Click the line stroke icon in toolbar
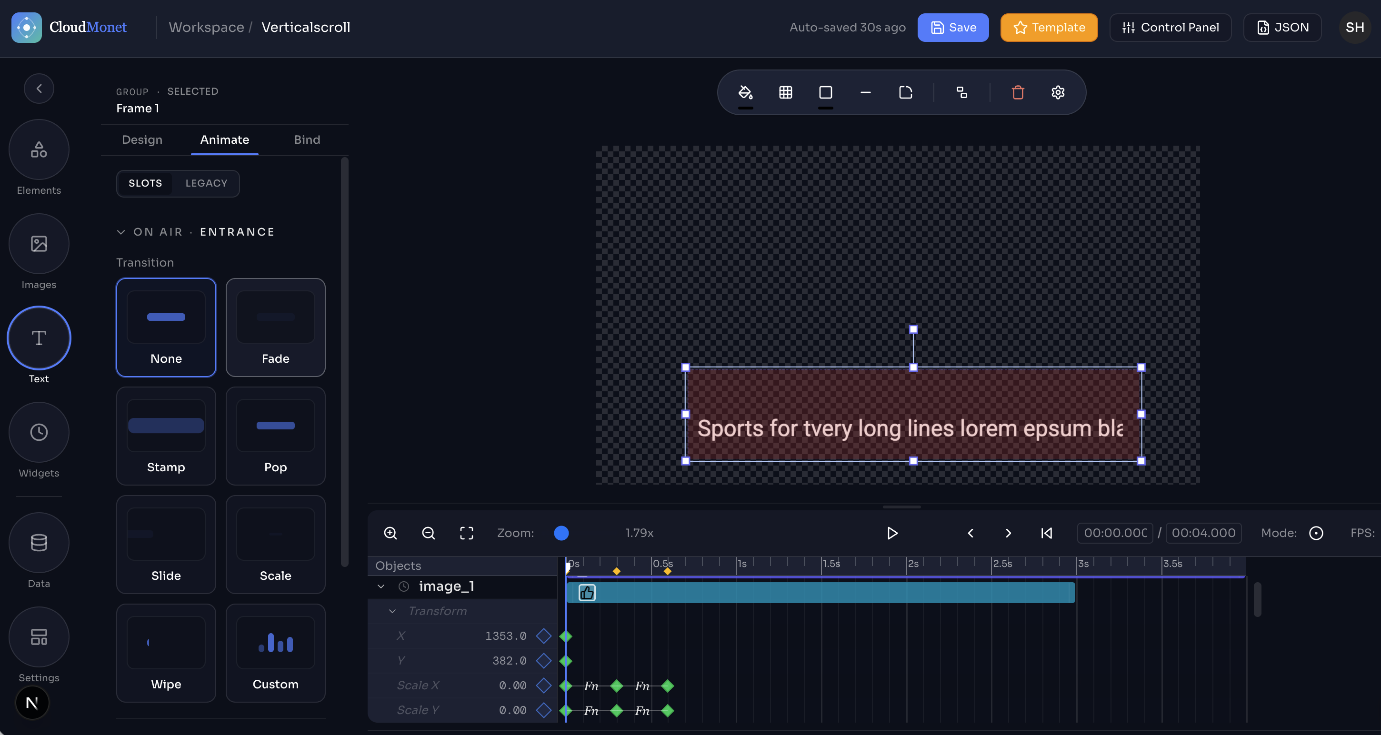Screen dimensions: 1381x735 coord(865,92)
